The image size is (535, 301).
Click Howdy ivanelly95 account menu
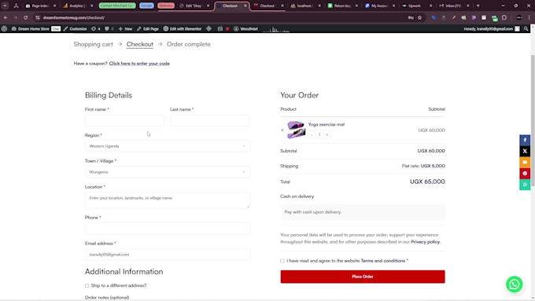[x=492, y=29]
